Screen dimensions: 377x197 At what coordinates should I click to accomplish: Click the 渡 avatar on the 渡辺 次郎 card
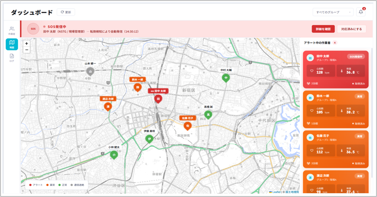pos(310,178)
